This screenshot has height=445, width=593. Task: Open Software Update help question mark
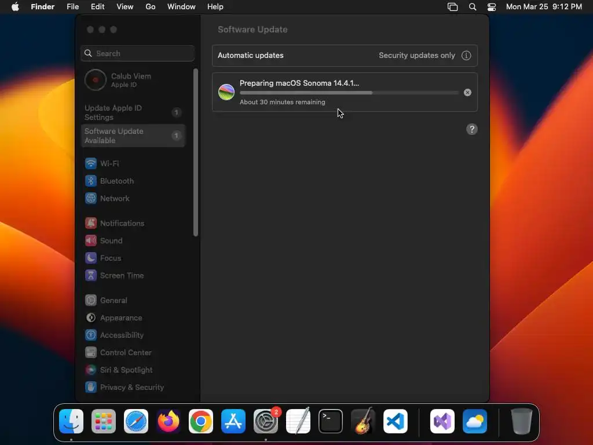471,129
